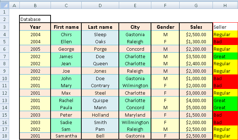The image size is (238, 140).
Task: Select the first name Sadie cell
Action: (x=66, y=122)
